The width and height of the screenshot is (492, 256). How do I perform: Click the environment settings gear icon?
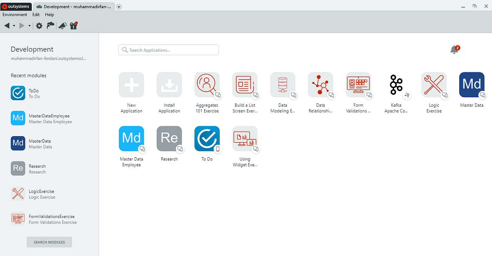[x=39, y=25]
